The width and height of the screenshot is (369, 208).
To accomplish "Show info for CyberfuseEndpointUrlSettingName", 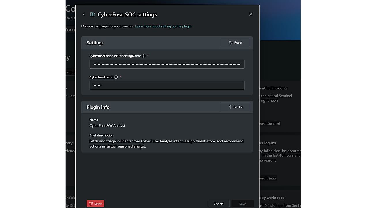I will pyautogui.click(x=144, y=56).
